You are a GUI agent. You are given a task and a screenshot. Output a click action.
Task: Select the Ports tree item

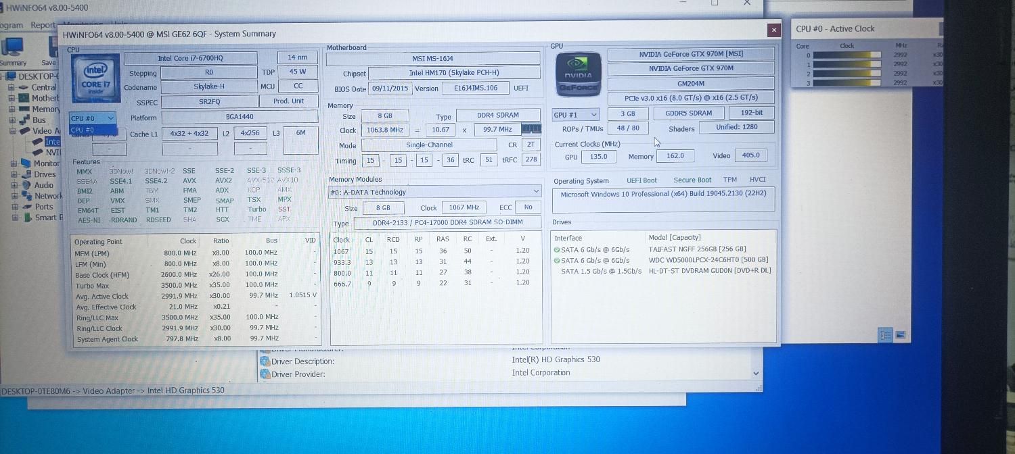(x=45, y=206)
